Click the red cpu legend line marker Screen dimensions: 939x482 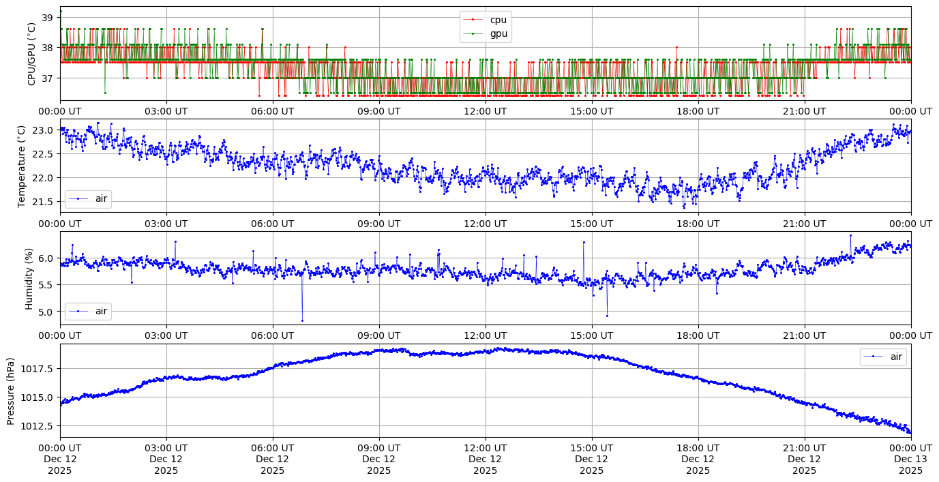pyautogui.click(x=473, y=20)
